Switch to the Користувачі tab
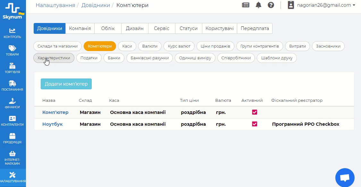 click(220, 28)
